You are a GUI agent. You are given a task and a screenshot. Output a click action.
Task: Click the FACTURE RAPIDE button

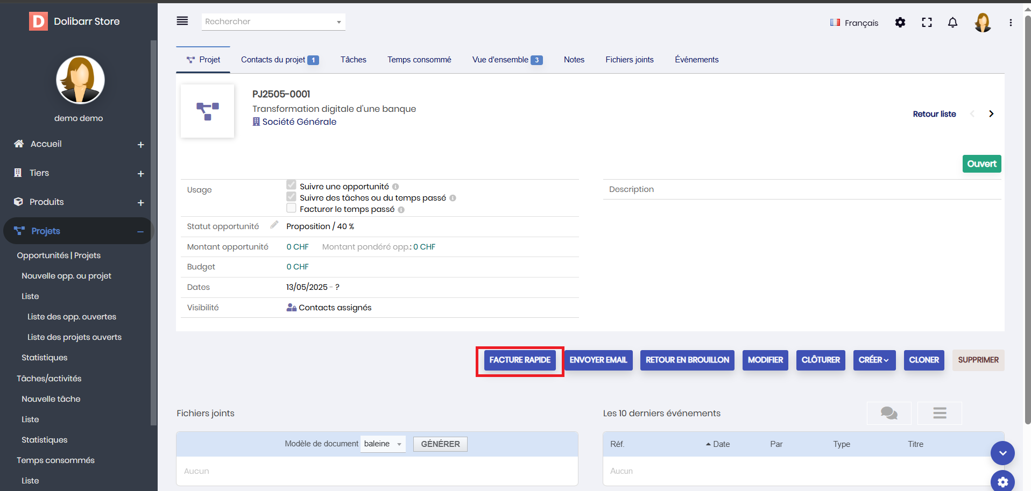520,360
